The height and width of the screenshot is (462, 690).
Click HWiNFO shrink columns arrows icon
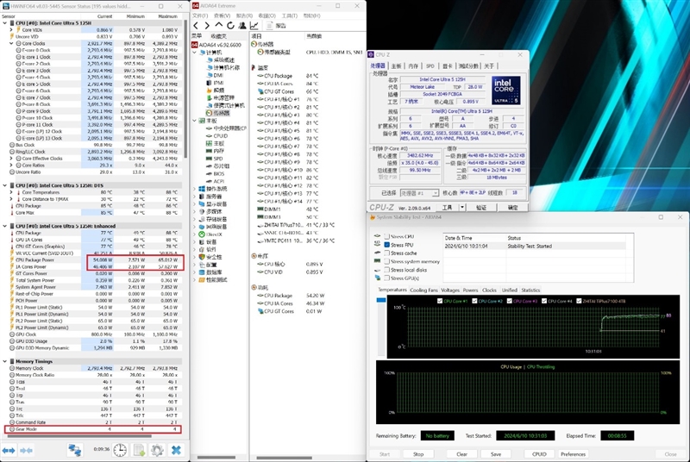(x=27, y=450)
